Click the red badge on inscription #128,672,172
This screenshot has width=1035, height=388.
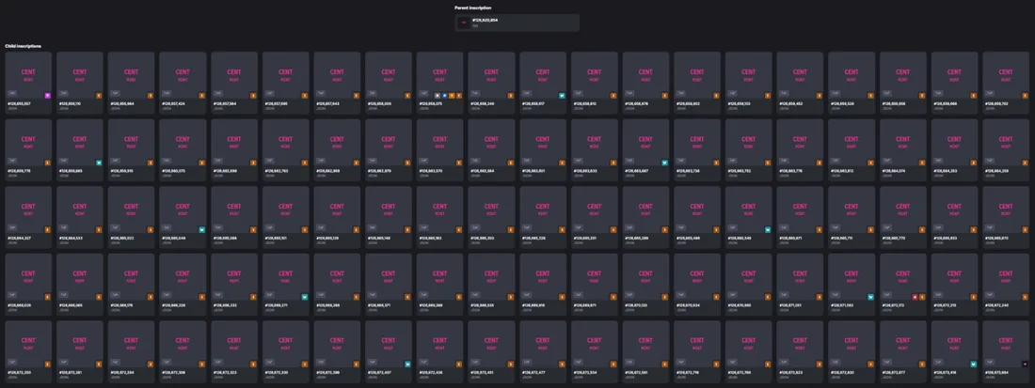tap(915, 297)
